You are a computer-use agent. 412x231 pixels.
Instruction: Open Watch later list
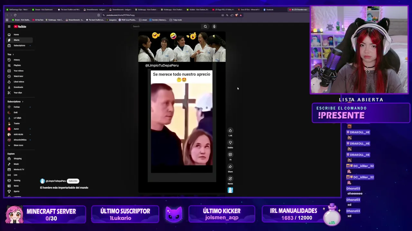tap(19, 76)
